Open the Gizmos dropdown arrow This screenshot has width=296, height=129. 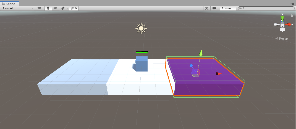click(234, 8)
